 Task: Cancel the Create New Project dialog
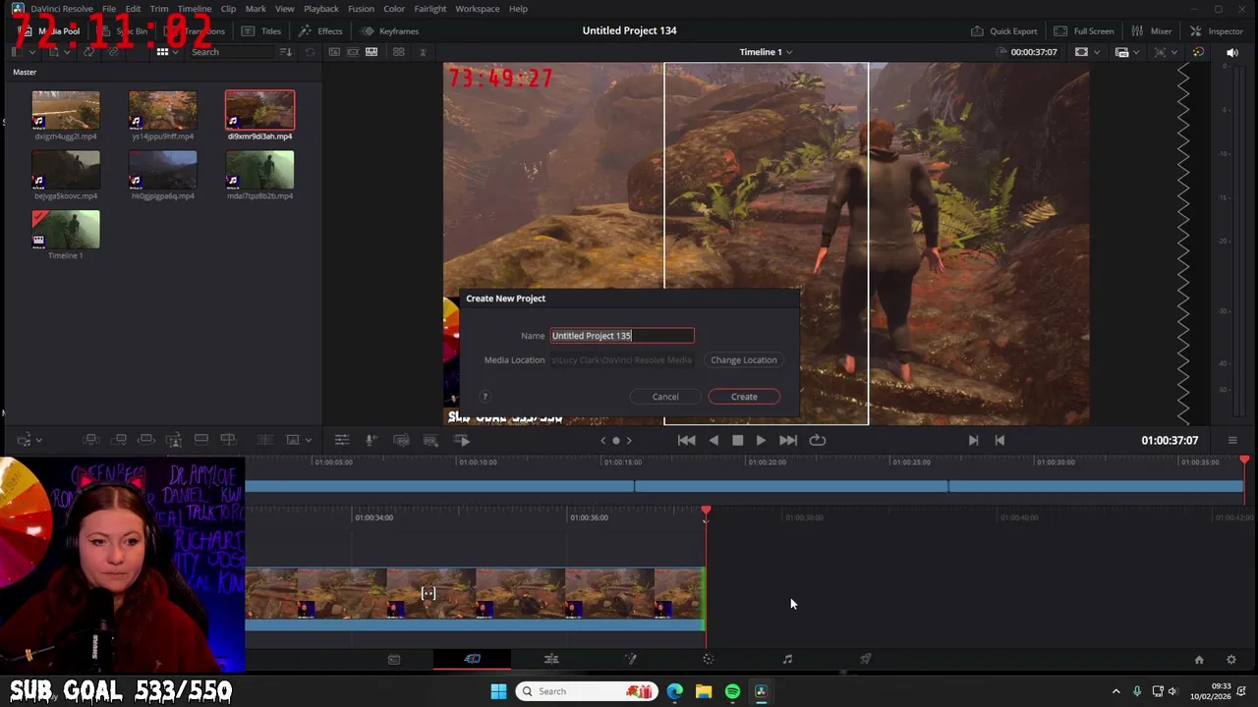665,397
